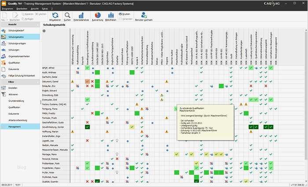Open the Bibliotheken books icon
Image resolution: width=308 pixels, height=187 pixels.
[x=111, y=15]
